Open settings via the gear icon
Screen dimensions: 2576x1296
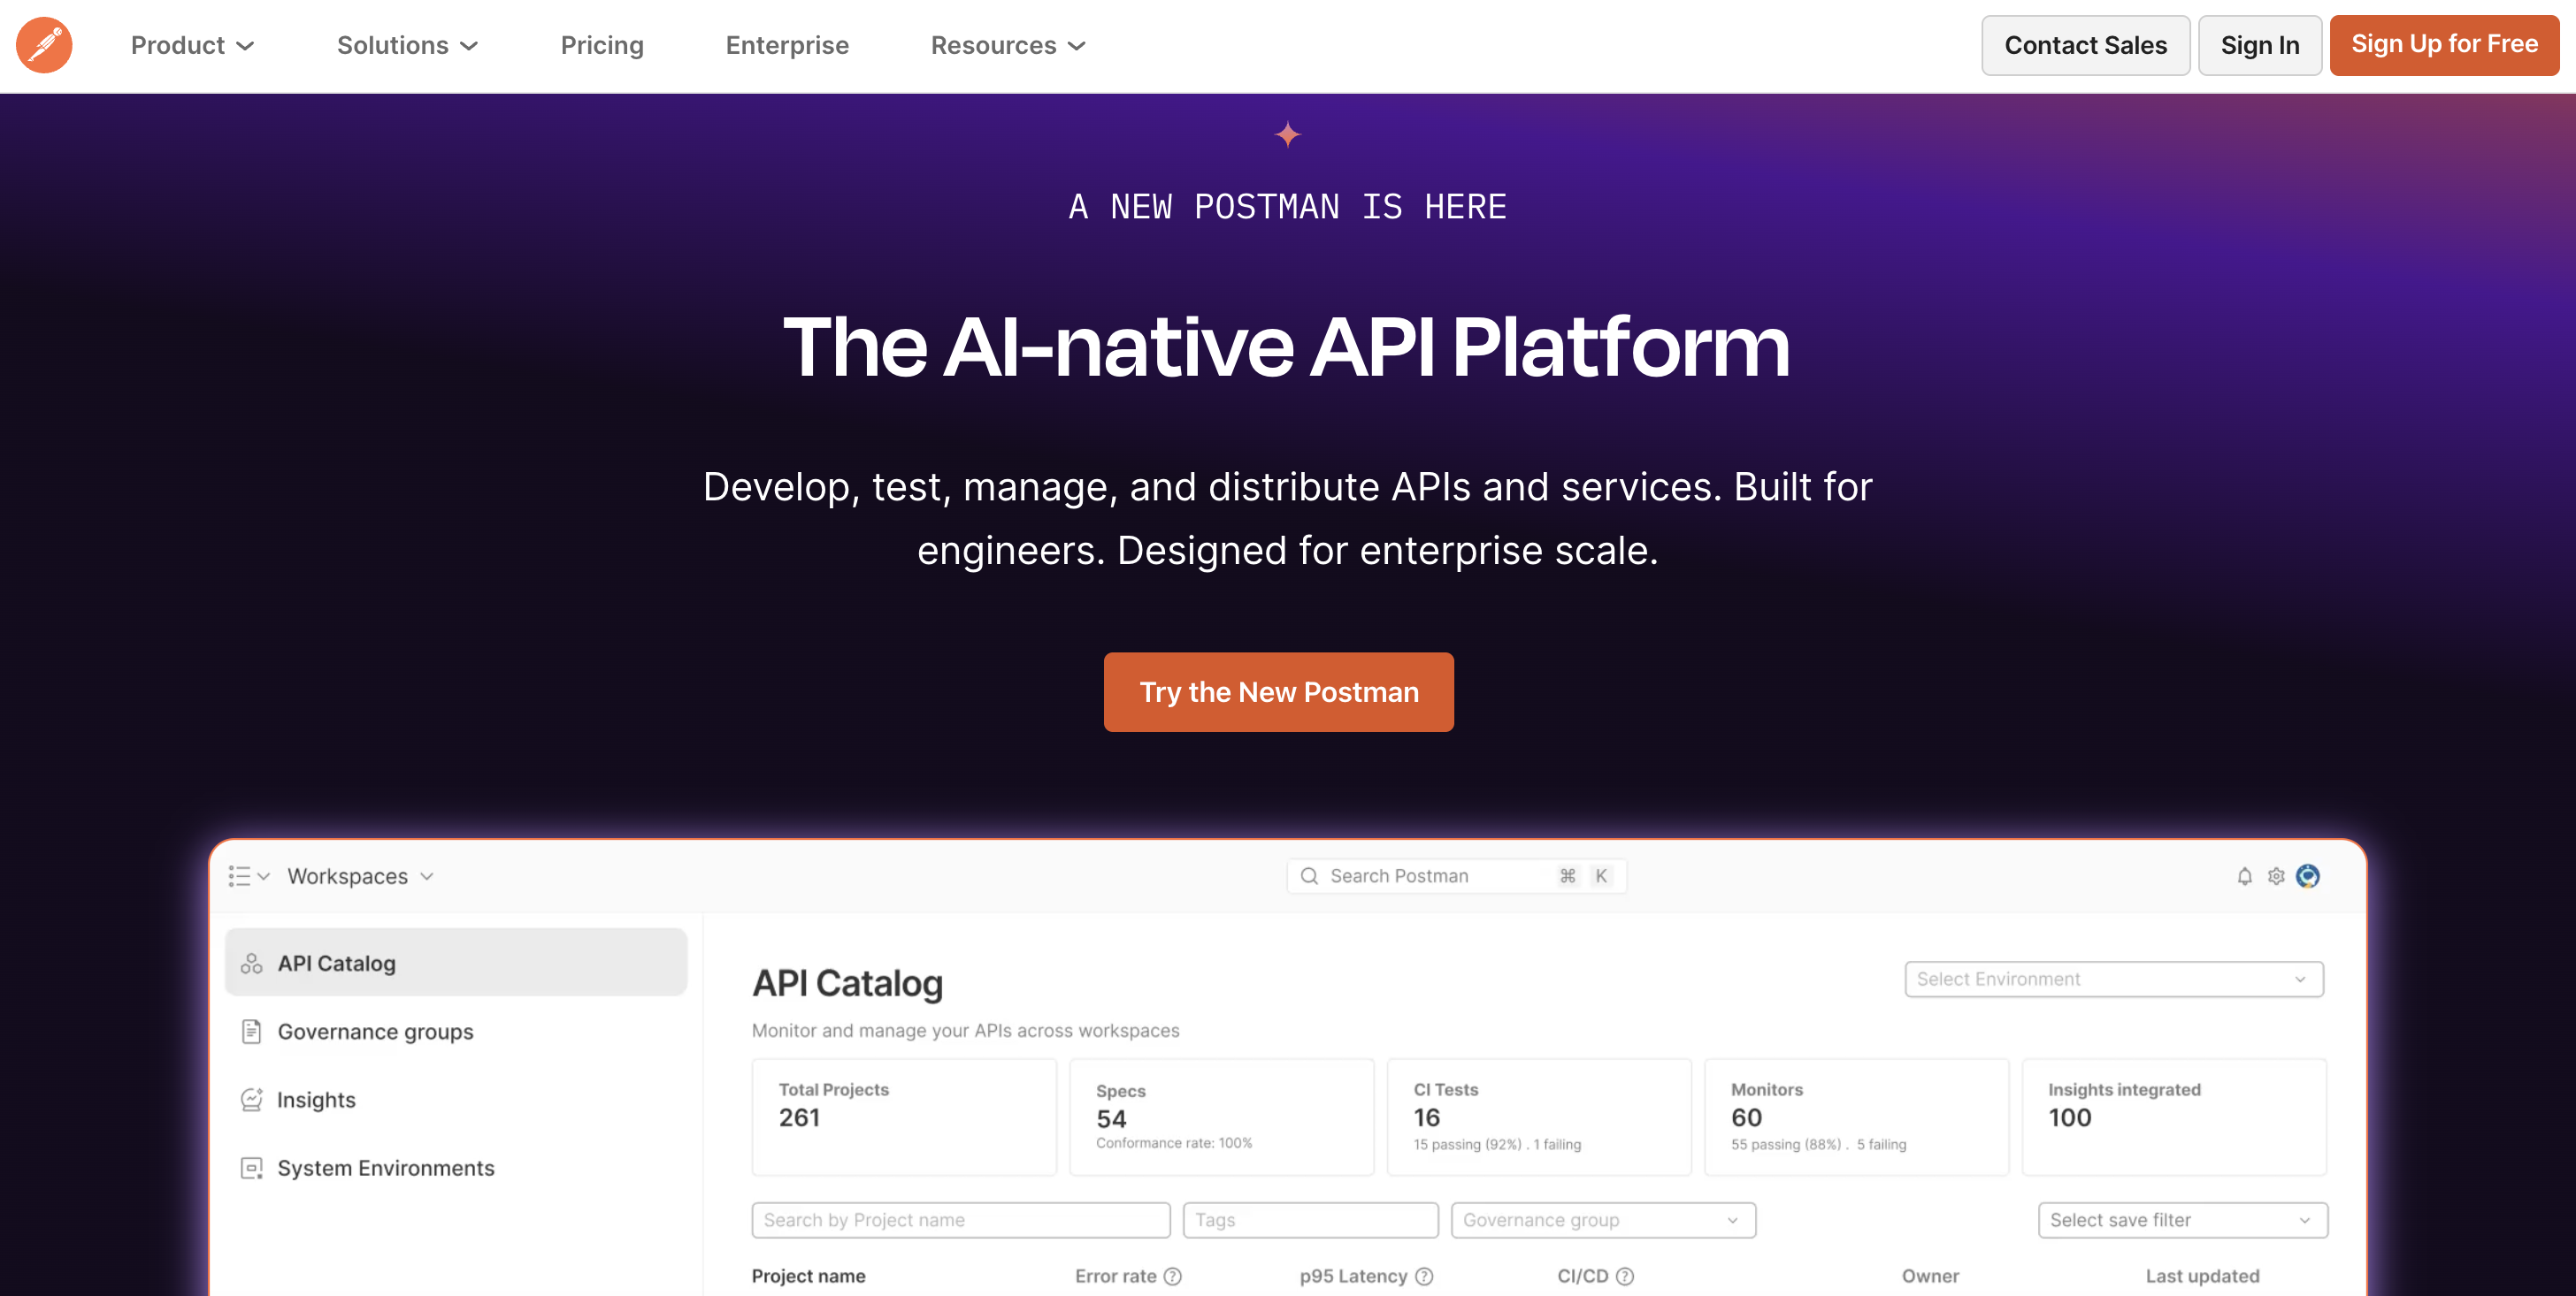point(2277,876)
